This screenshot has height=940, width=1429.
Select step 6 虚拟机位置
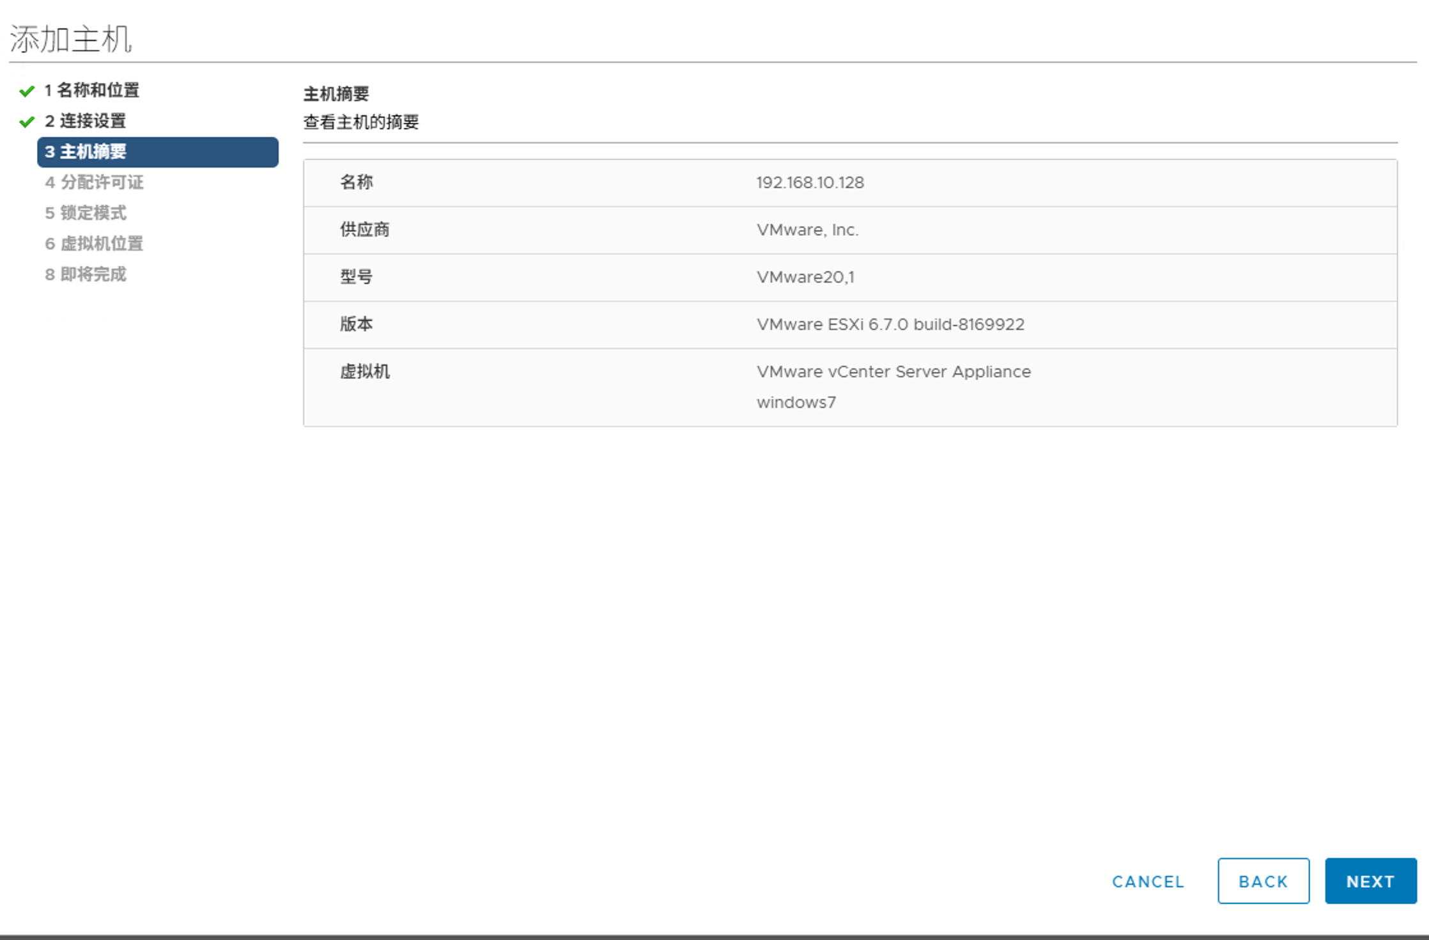(x=94, y=244)
